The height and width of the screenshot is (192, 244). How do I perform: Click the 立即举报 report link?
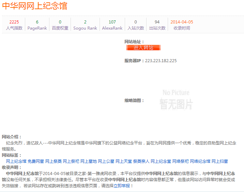(122, 186)
